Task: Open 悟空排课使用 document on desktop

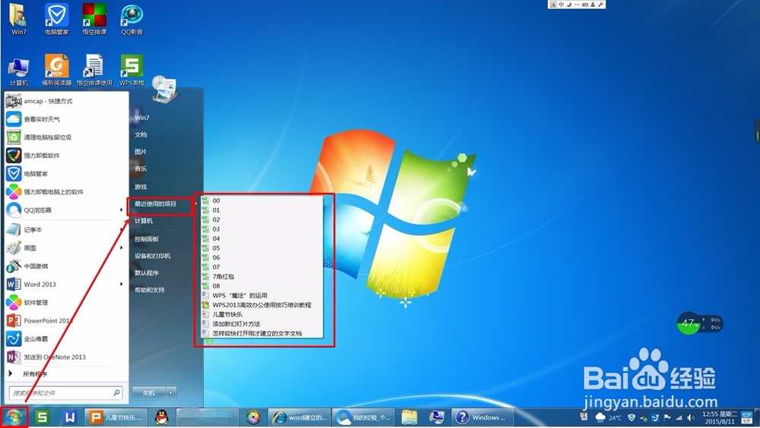Action: [x=94, y=71]
